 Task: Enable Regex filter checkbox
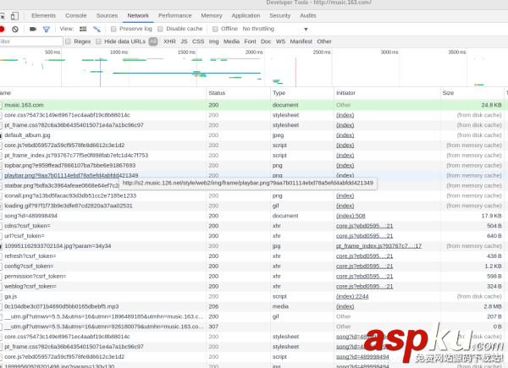point(68,41)
